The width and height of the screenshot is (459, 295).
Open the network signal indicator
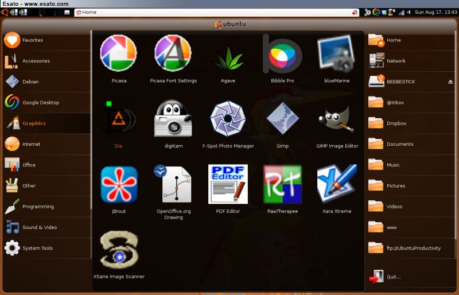coord(401,12)
